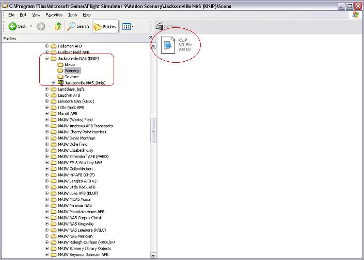Click the Back arrow icon
364x260 pixels.
pyautogui.click(x=12, y=26)
